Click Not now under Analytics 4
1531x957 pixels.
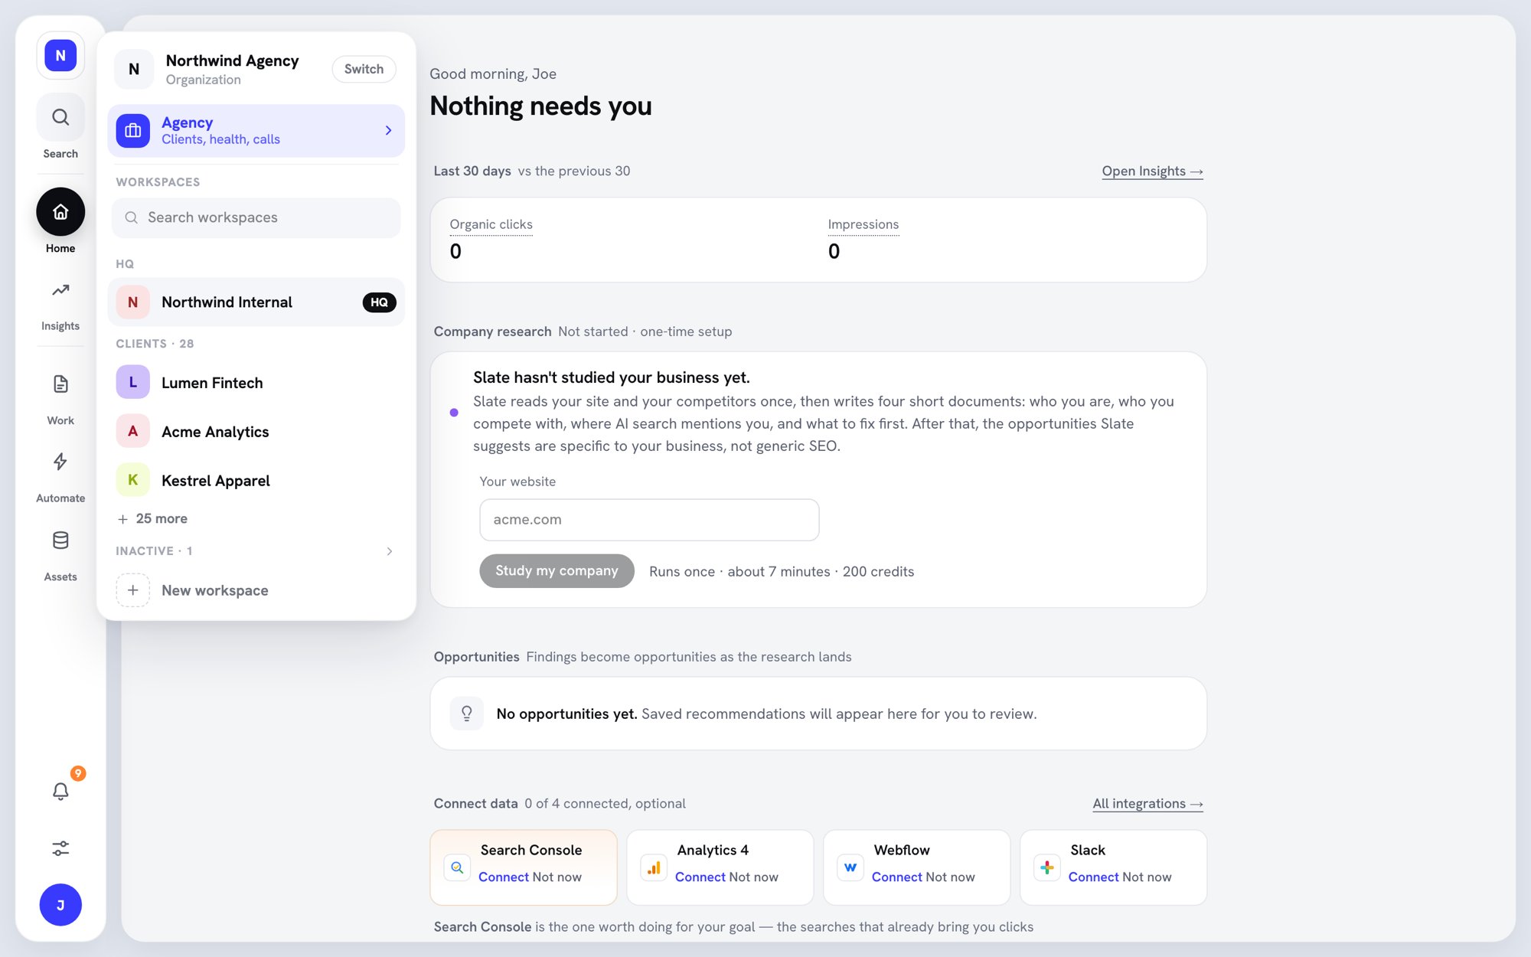click(754, 877)
